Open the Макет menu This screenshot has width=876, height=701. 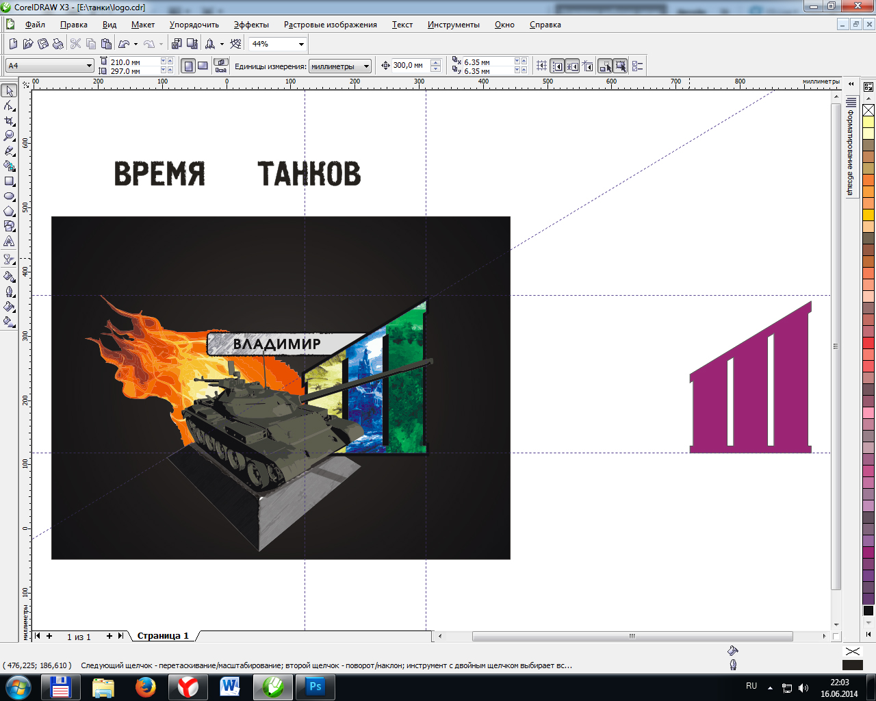point(143,25)
